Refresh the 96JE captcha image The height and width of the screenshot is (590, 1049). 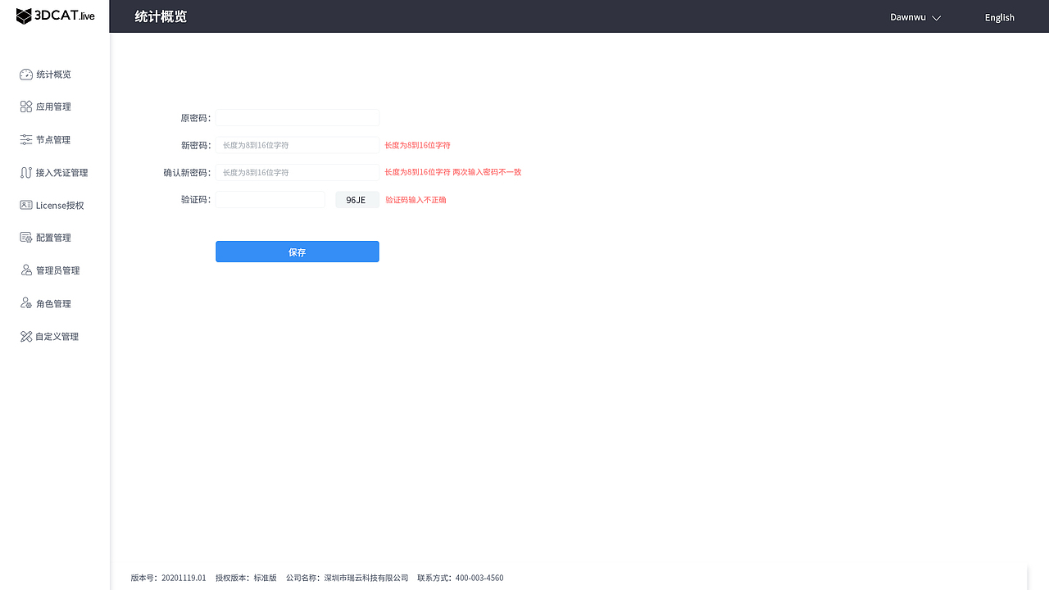coord(357,200)
